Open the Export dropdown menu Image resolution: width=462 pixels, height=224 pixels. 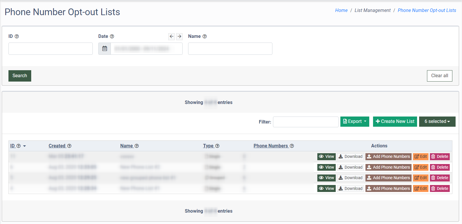[355, 121]
